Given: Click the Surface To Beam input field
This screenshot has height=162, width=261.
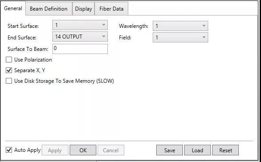Looking at the screenshot, I should coord(80,49).
